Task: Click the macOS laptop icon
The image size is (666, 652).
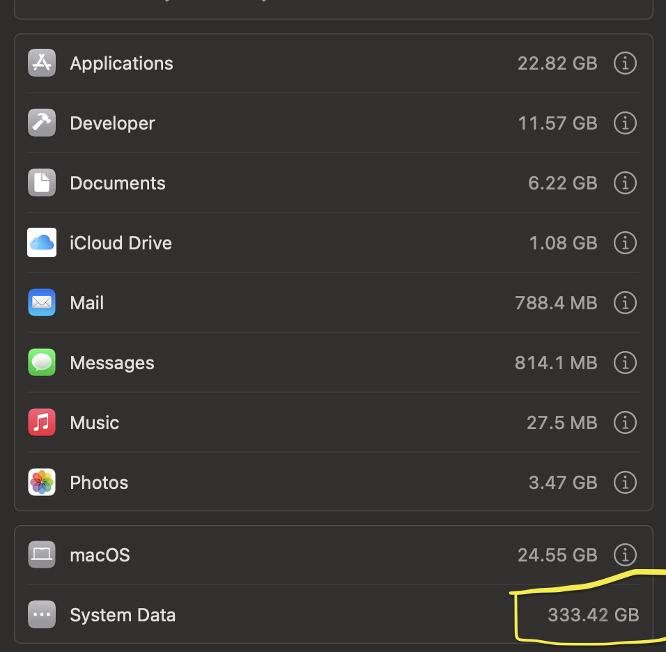Action: (x=42, y=554)
